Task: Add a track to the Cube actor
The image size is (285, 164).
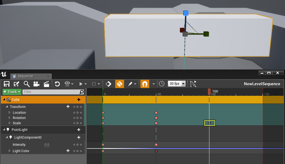Action: 79,99
